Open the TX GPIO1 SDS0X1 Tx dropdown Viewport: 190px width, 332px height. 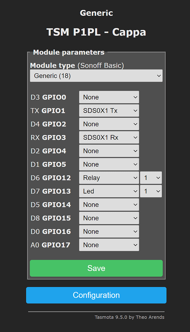tap(109, 111)
